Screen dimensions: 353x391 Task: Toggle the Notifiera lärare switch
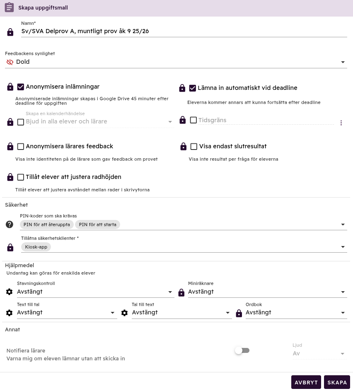pyautogui.click(x=242, y=350)
